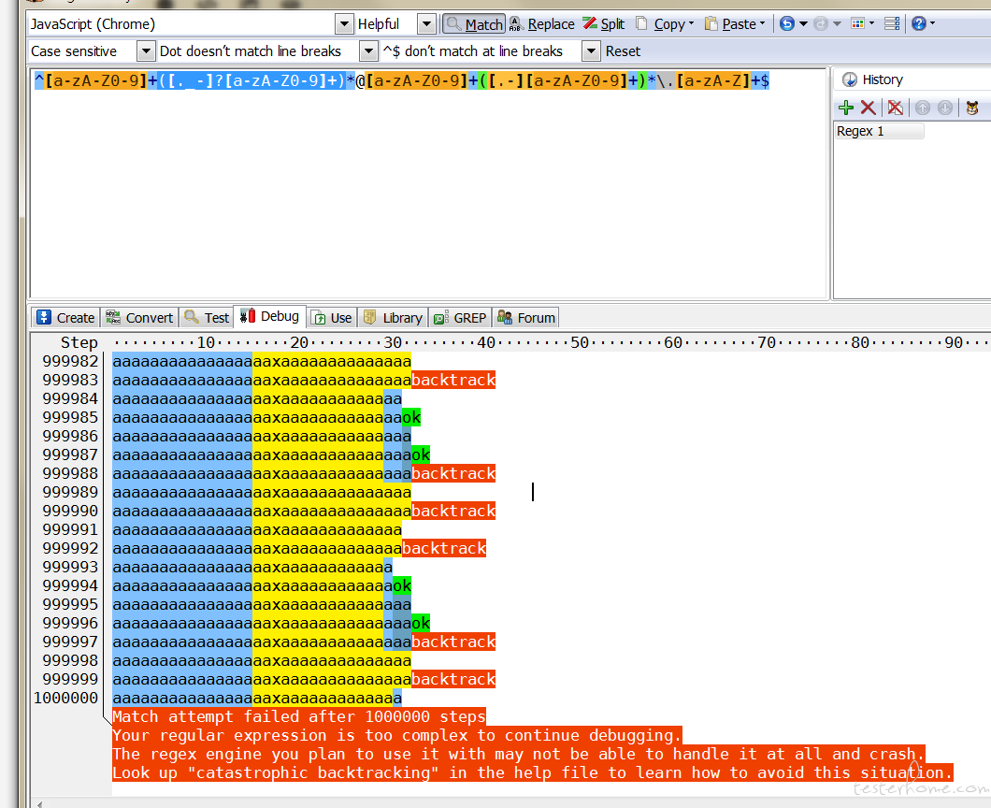Viewport: 991px width, 808px height.
Task: Delete the regex with the red X icon
Action: coord(869,108)
